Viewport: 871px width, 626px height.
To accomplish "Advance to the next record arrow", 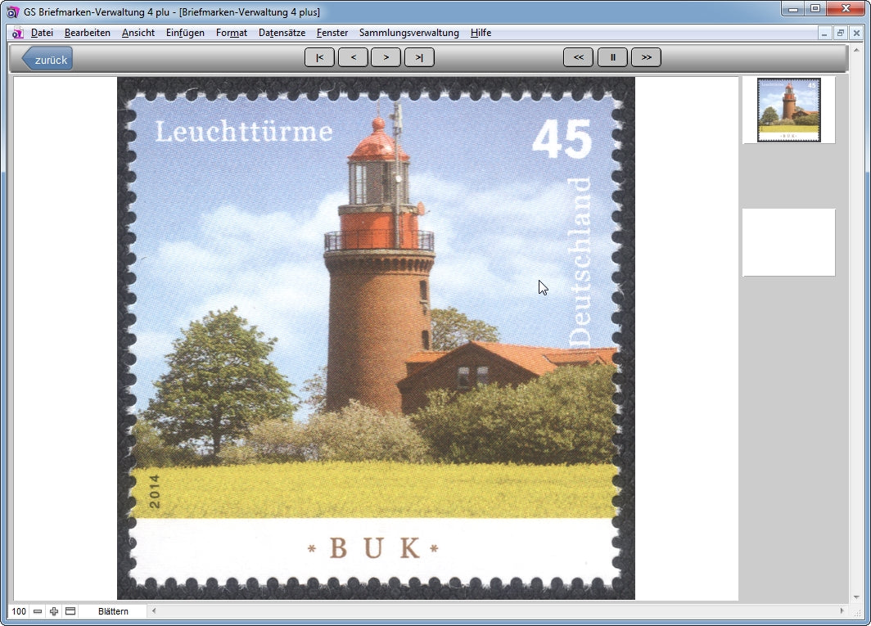I will [x=386, y=57].
